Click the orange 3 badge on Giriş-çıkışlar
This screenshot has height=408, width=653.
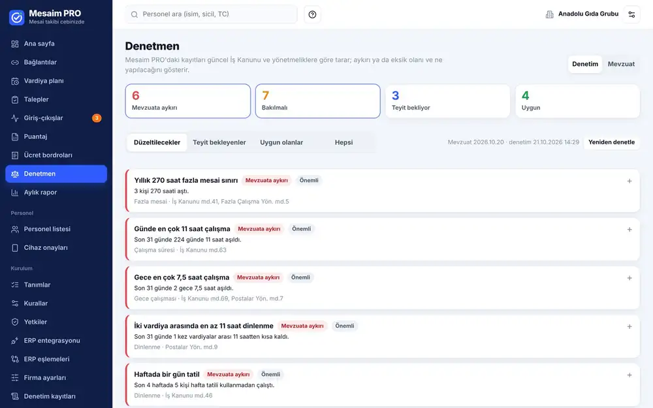point(97,118)
